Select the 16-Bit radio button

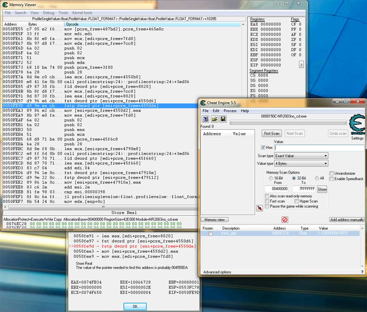271,178
